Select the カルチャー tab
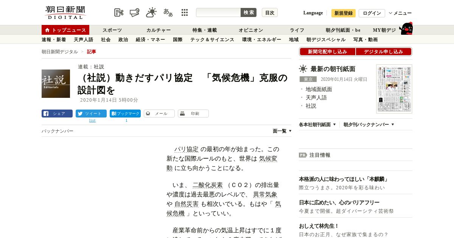Screen dimensions: 454x238 click(x=159, y=30)
